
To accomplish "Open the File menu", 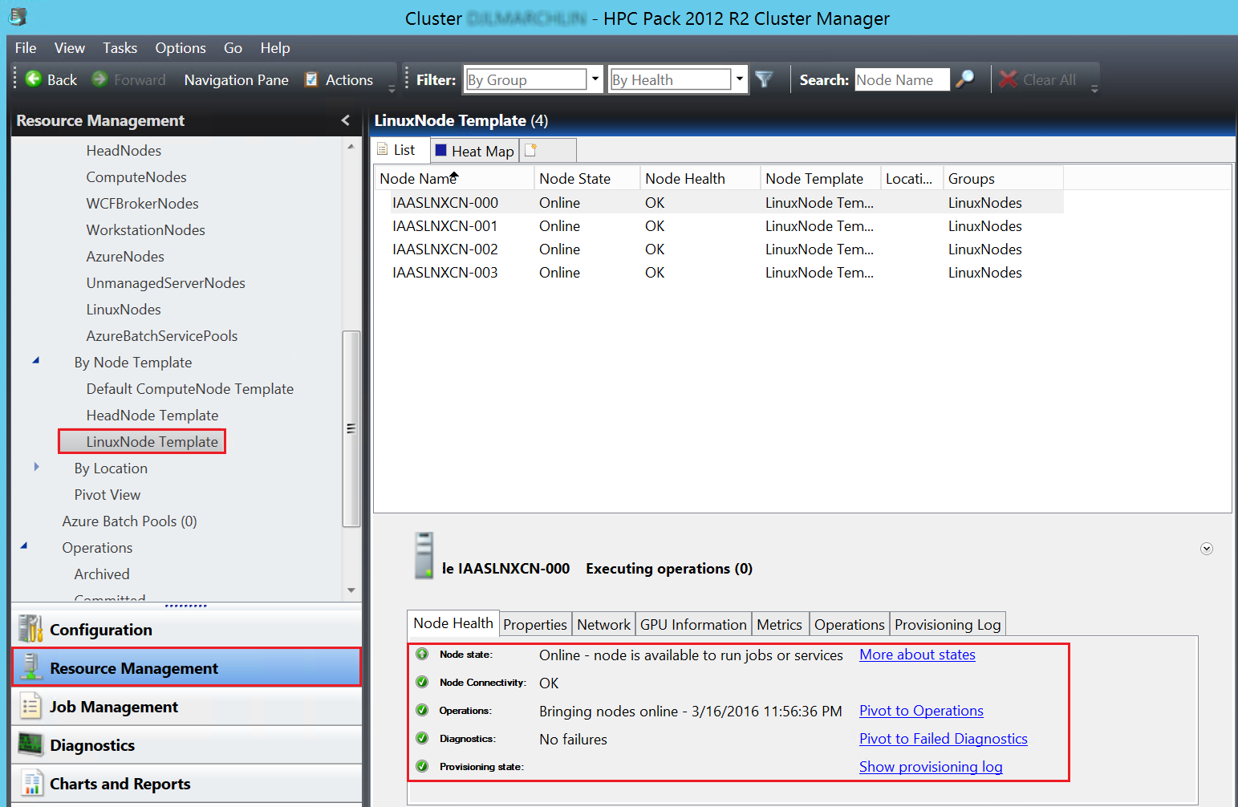I will (26, 48).
